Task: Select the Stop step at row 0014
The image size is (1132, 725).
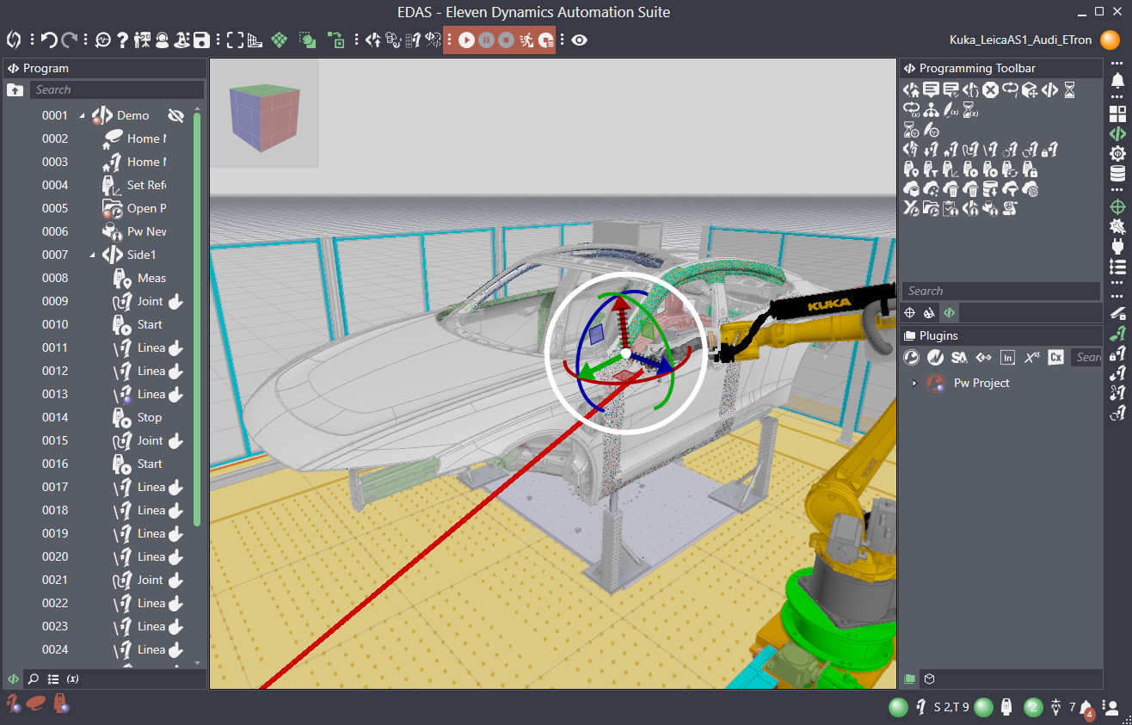Action: click(x=149, y=417)
